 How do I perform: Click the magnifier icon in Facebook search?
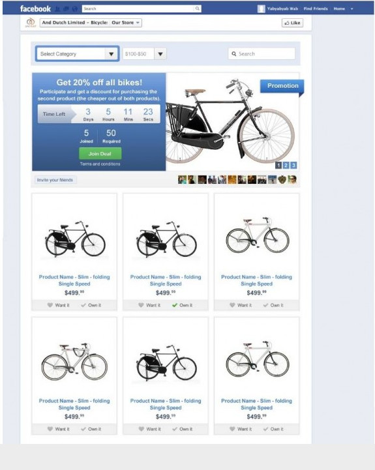coord(198,8)
